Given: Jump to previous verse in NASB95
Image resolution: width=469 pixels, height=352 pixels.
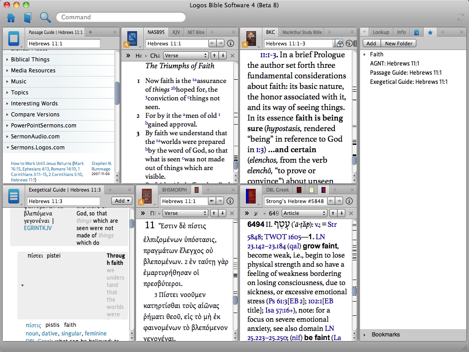Looking at the screenshot, I should click(x=214, y=55).
